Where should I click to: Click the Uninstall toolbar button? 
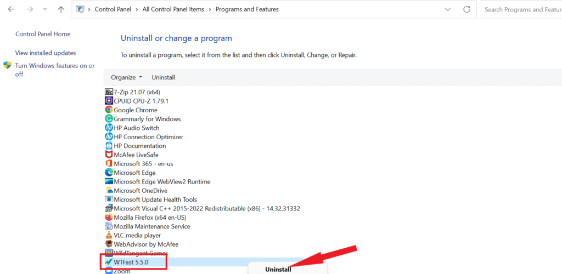pos(164,77)
